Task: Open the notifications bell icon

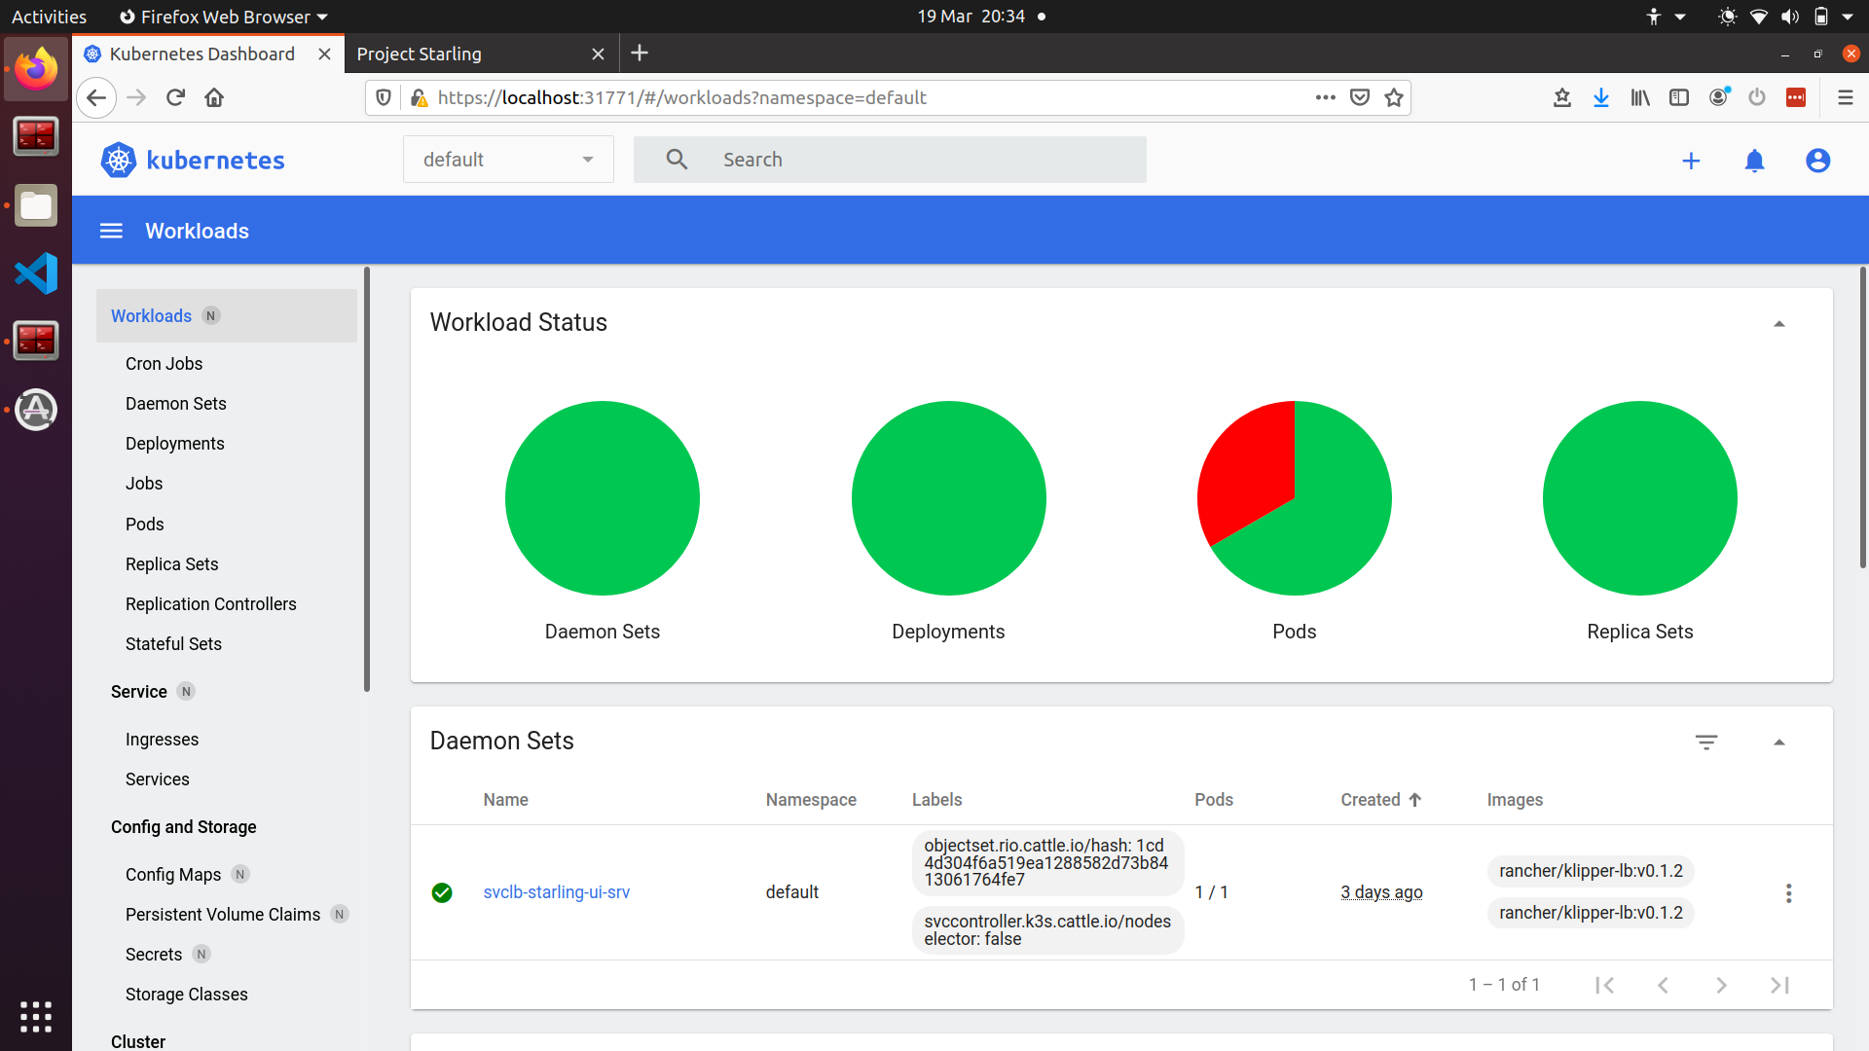Action: click(1754, 161)
